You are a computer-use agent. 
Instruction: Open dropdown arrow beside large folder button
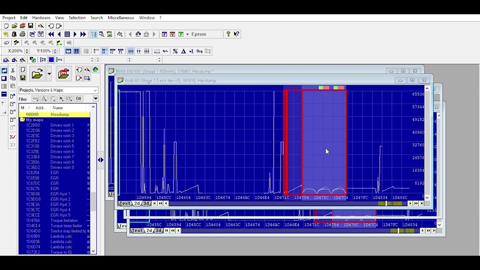click(x=49, y=74)
